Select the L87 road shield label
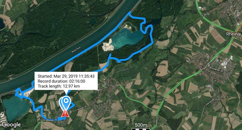 [202, 15]
